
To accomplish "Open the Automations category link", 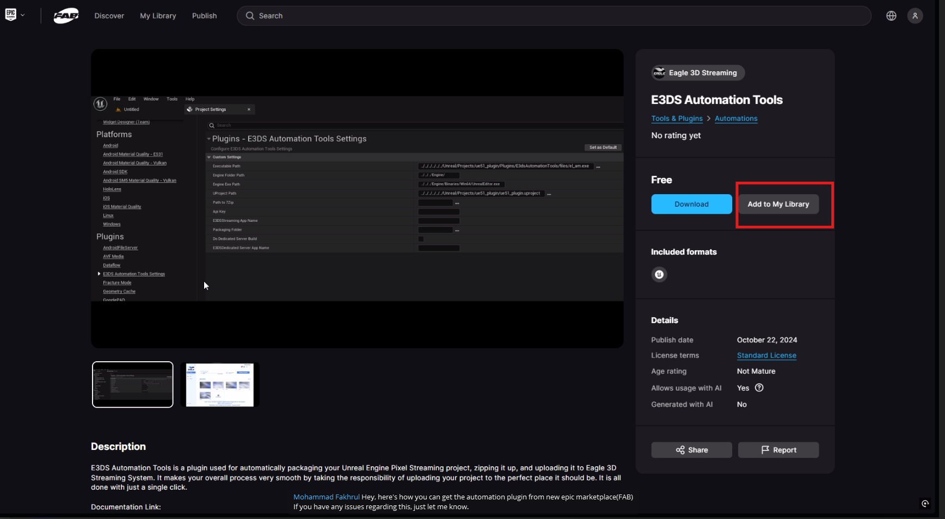I will pos(736,119).
